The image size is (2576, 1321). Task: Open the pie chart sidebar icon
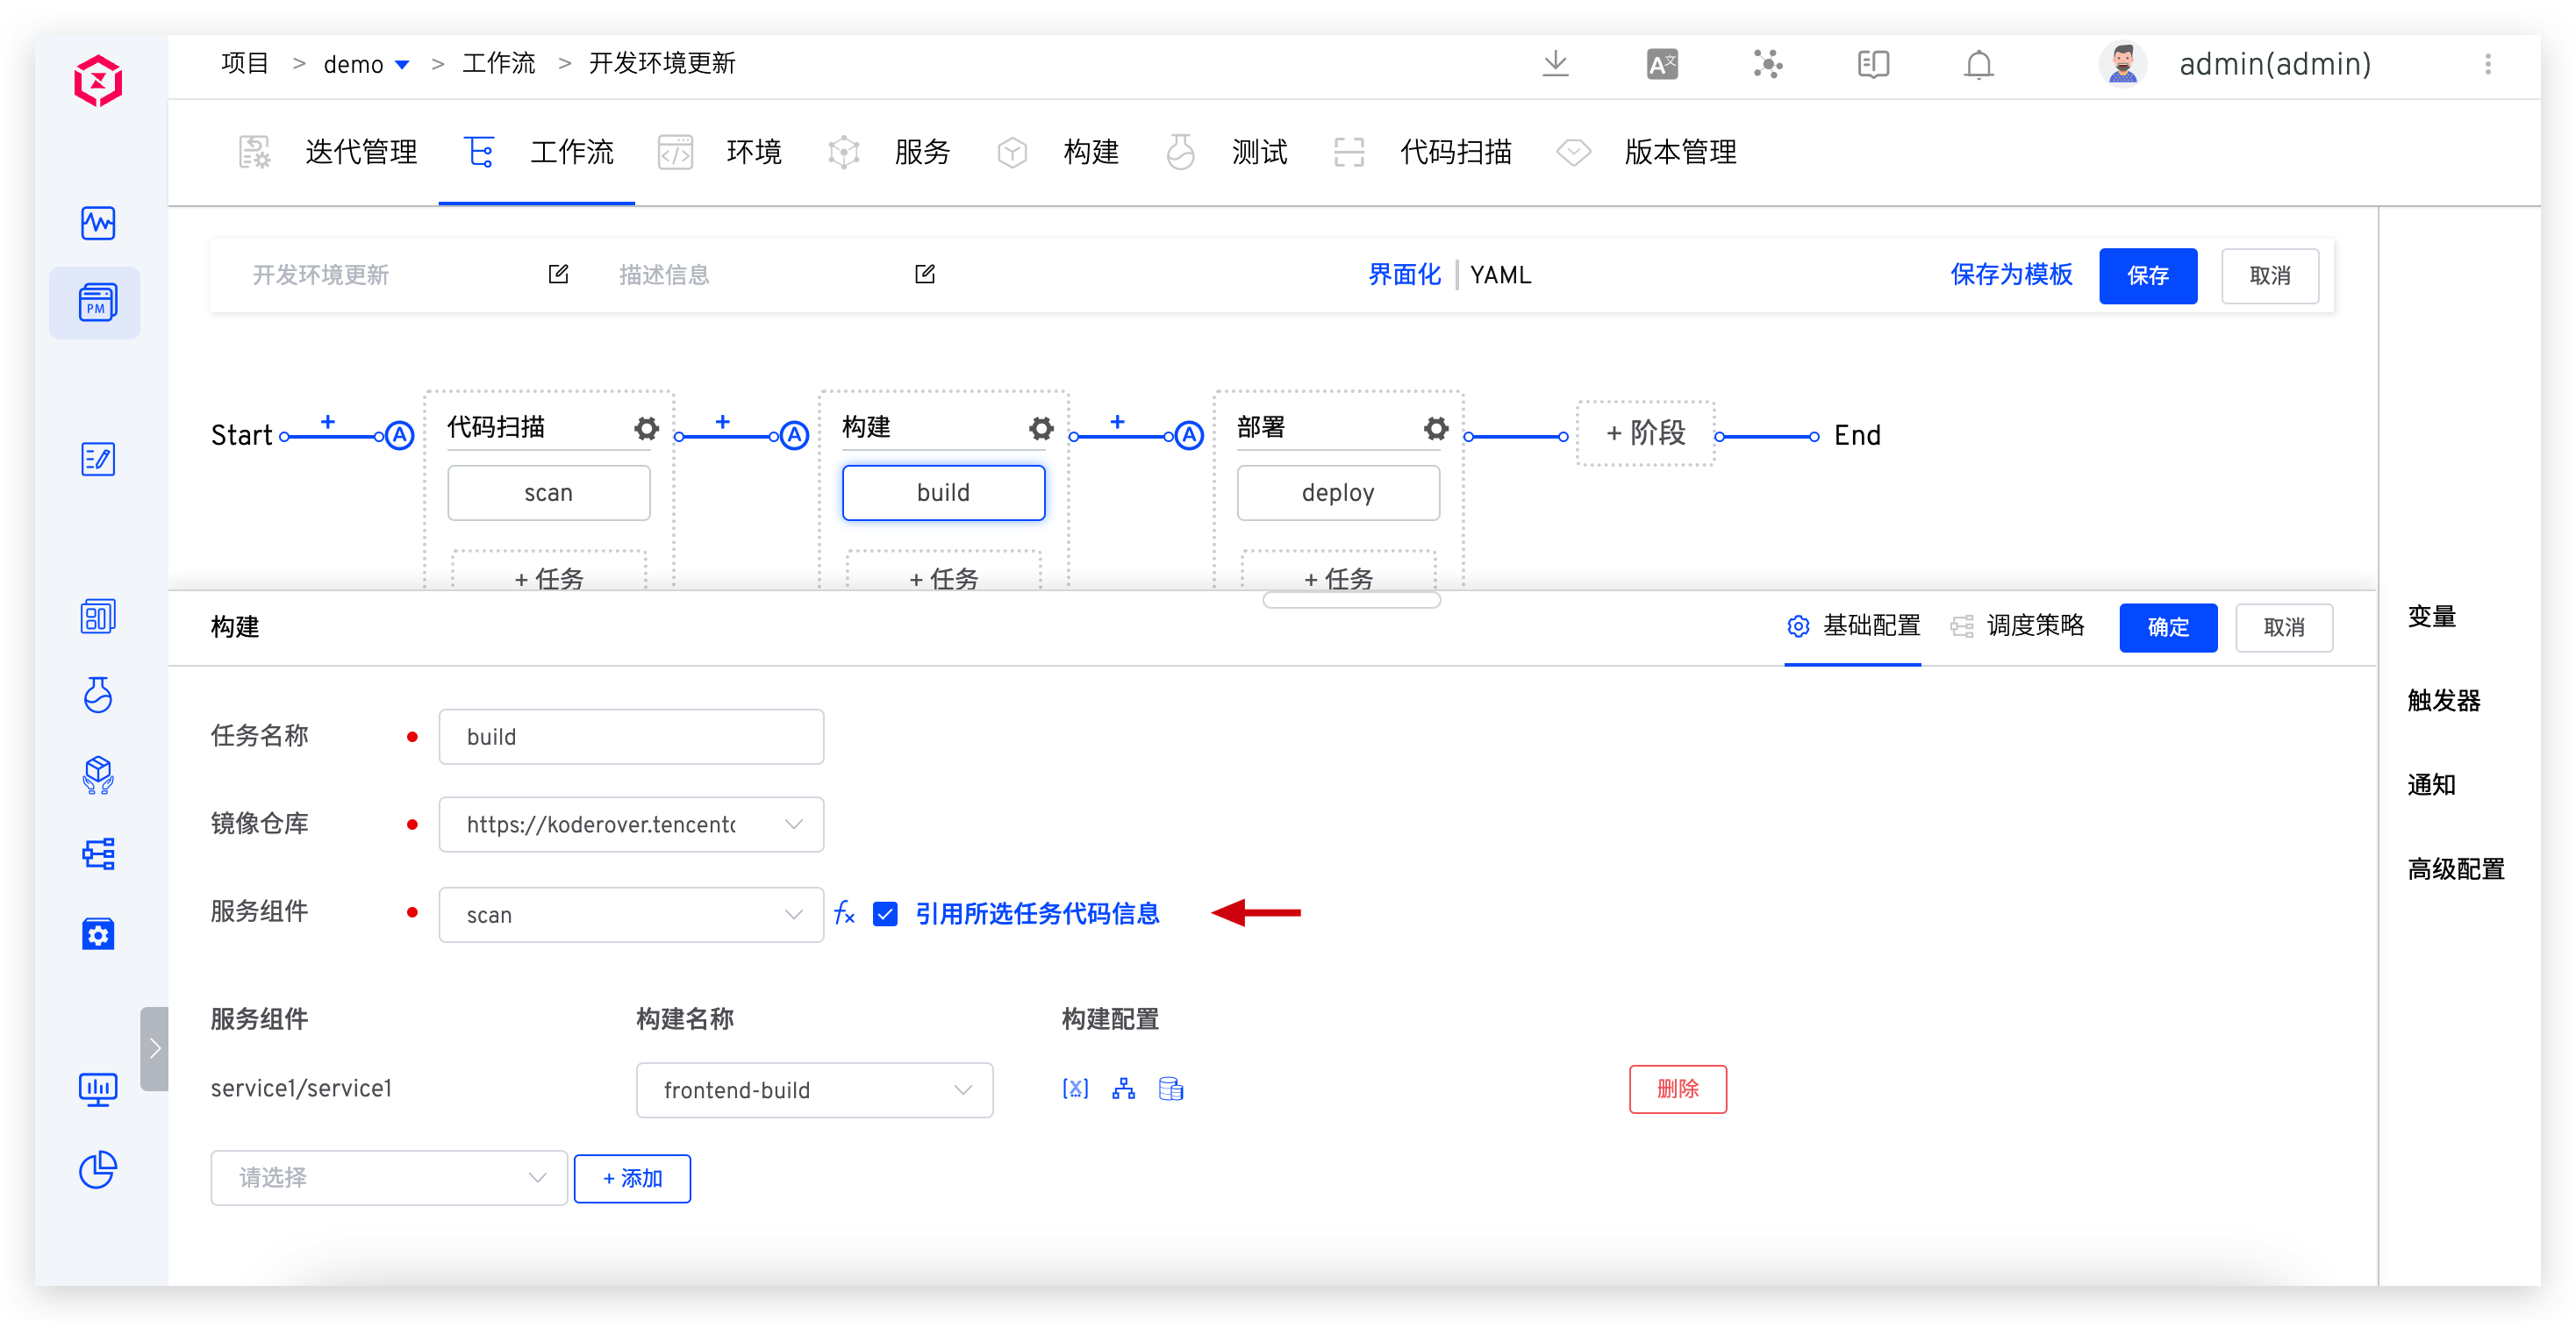click(x=98, y=1169)
